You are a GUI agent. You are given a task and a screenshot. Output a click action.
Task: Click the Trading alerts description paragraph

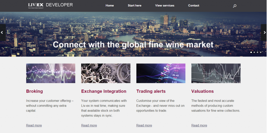click(x=160, y=106)
